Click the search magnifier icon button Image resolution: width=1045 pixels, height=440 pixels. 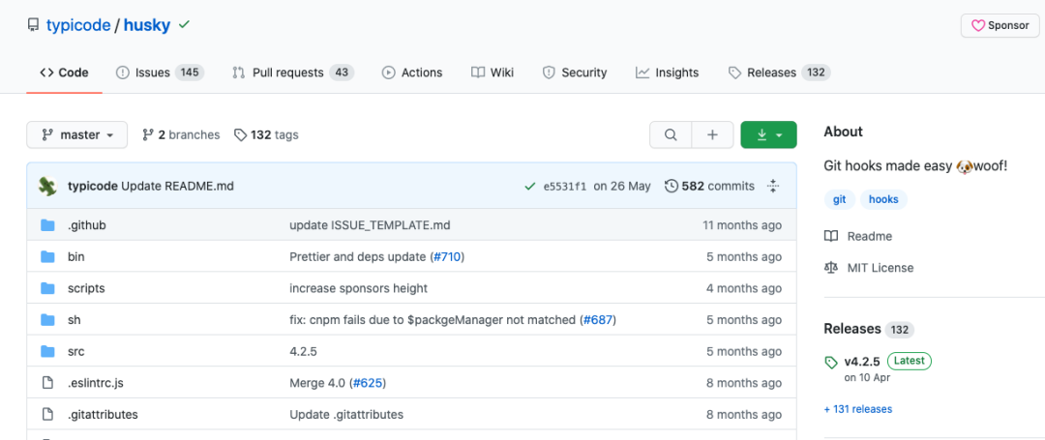[x=670, y=135]
